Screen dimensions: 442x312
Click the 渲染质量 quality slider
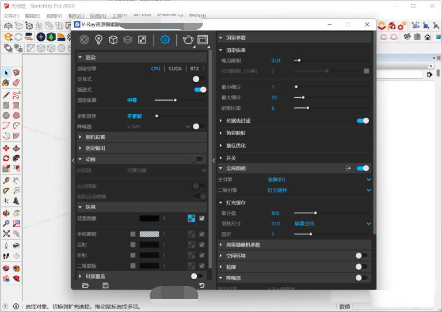pos(180,100)
